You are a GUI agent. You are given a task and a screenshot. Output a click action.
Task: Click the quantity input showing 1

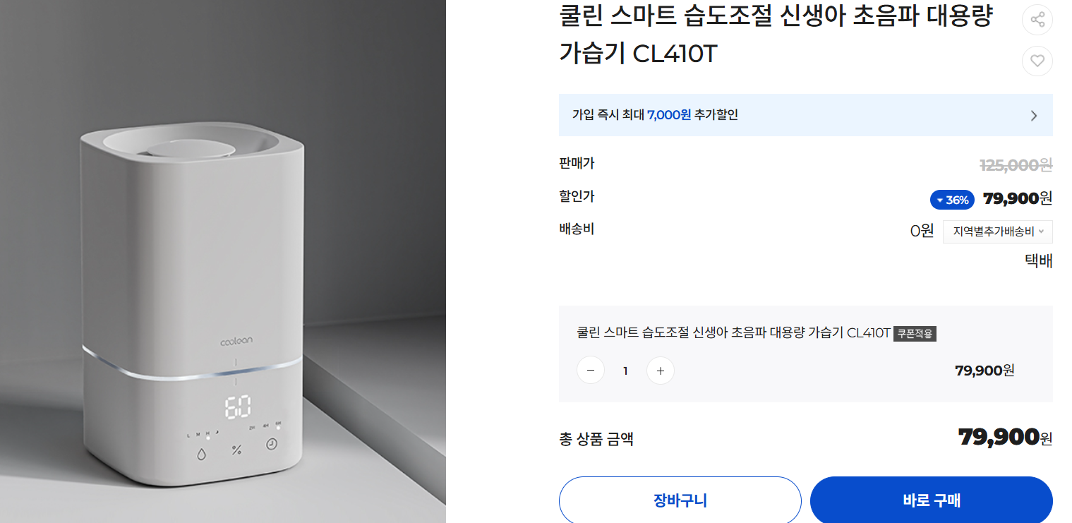pyautogui.click(x=625, y=370)
